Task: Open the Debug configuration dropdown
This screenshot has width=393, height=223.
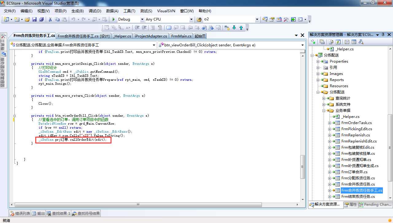Action: pyautogui.click(x=142, y=19)
